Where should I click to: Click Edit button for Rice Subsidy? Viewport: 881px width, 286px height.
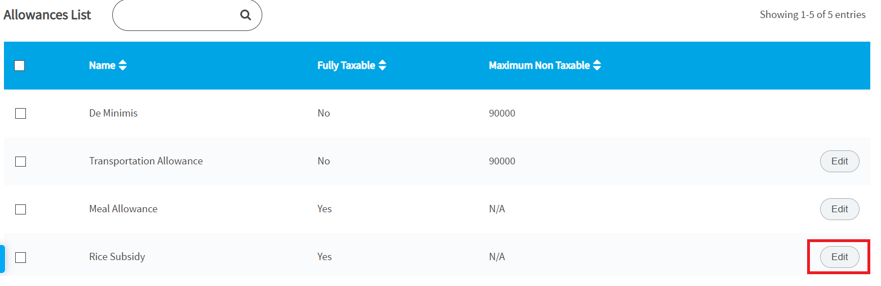839,257
